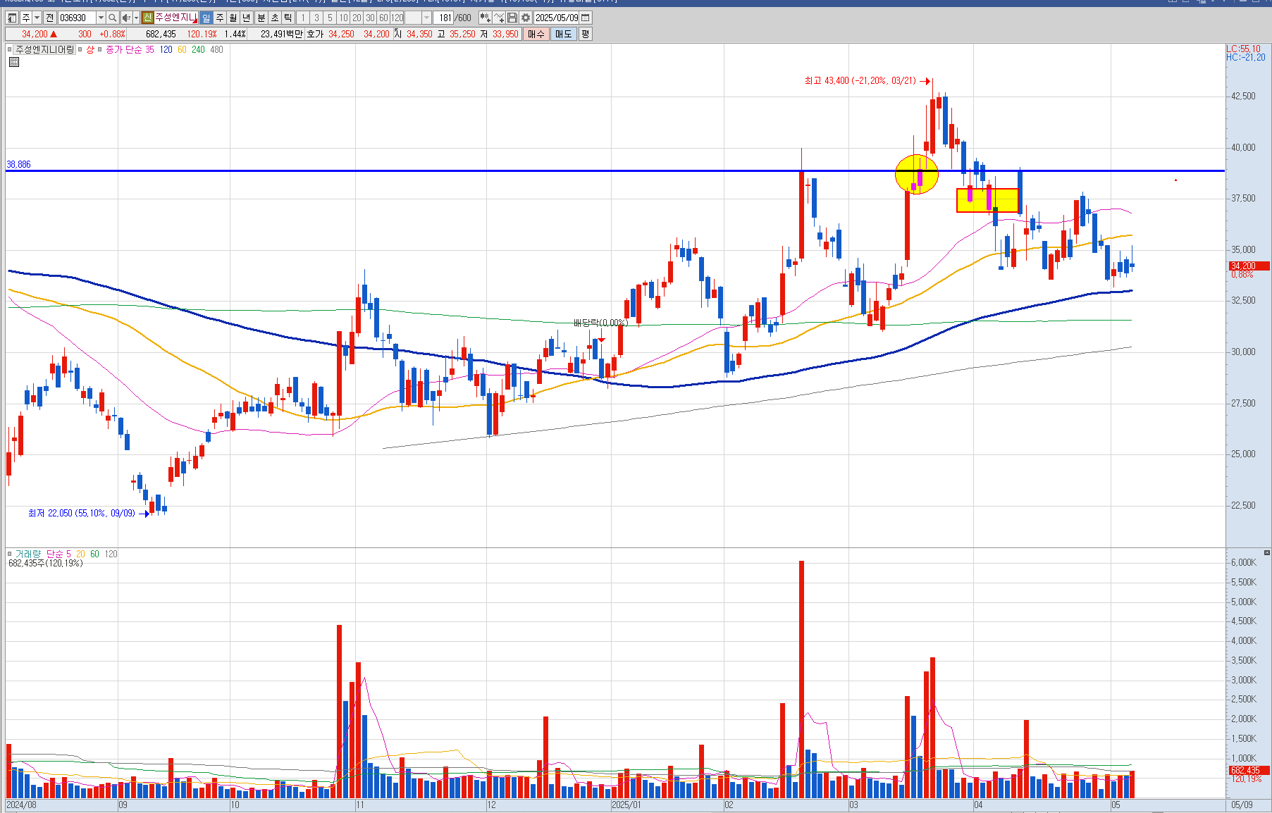The width and height of the screenshot is (1272, 813).
Task: Expand the speaker options dropdown arrow
Action: 136,18
